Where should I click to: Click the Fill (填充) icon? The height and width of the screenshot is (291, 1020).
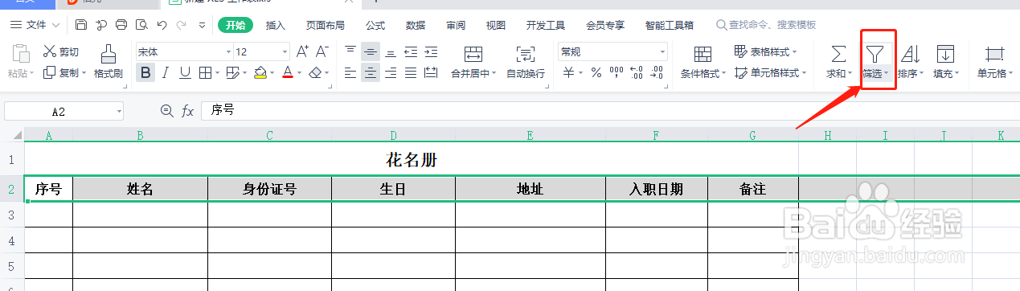[946, 54]
